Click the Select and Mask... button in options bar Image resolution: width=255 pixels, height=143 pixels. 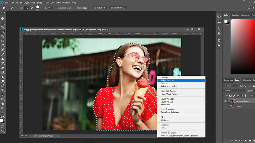118,8
